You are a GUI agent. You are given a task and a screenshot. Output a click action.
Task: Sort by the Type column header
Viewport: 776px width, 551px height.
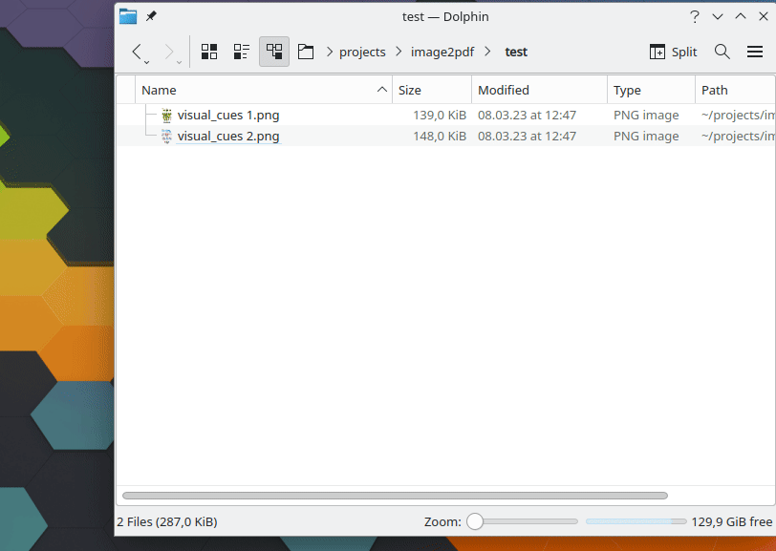[652, 90]
